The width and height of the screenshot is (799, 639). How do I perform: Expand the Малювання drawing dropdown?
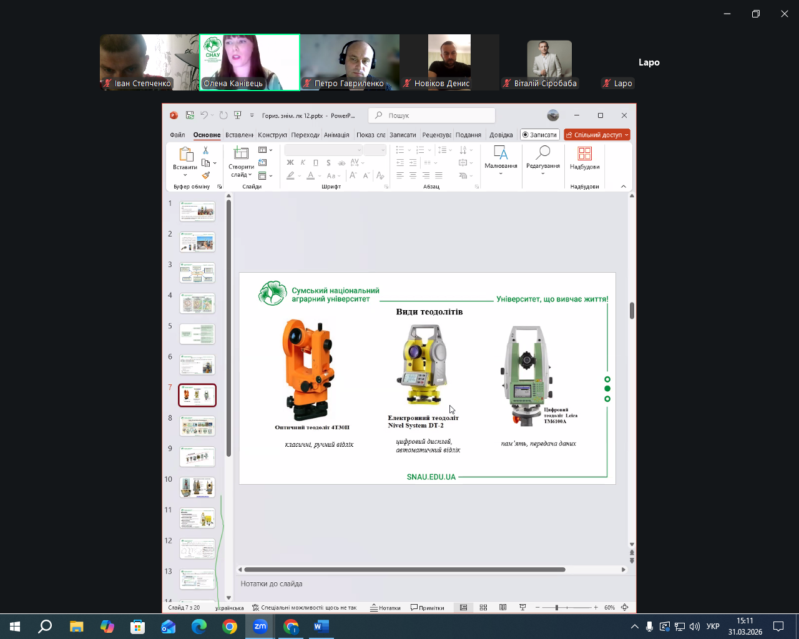click(x=501, y=173)
